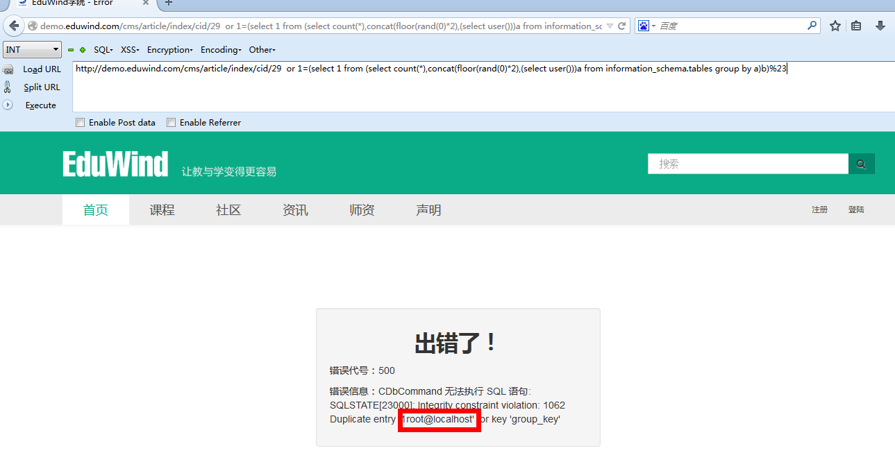
Task: Click the Load URL drive icon
Action: click(8, 69)
